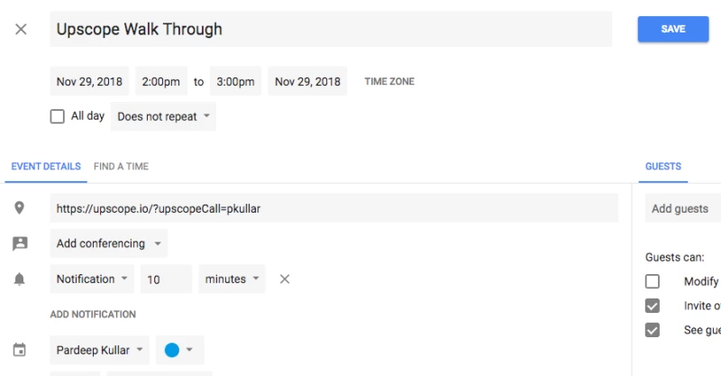This screenshot has width=721, height=376.
Task: Switch to the Find a Time tab
Action: coord(121,167)
